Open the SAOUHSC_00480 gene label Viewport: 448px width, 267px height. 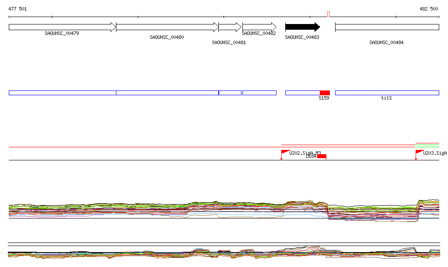[167, 38]
